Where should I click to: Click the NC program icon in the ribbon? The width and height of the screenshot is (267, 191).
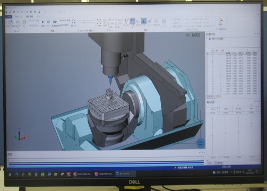(x=18, y=22)
